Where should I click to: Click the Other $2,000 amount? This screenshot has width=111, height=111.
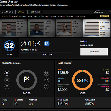tap(62, 90)
